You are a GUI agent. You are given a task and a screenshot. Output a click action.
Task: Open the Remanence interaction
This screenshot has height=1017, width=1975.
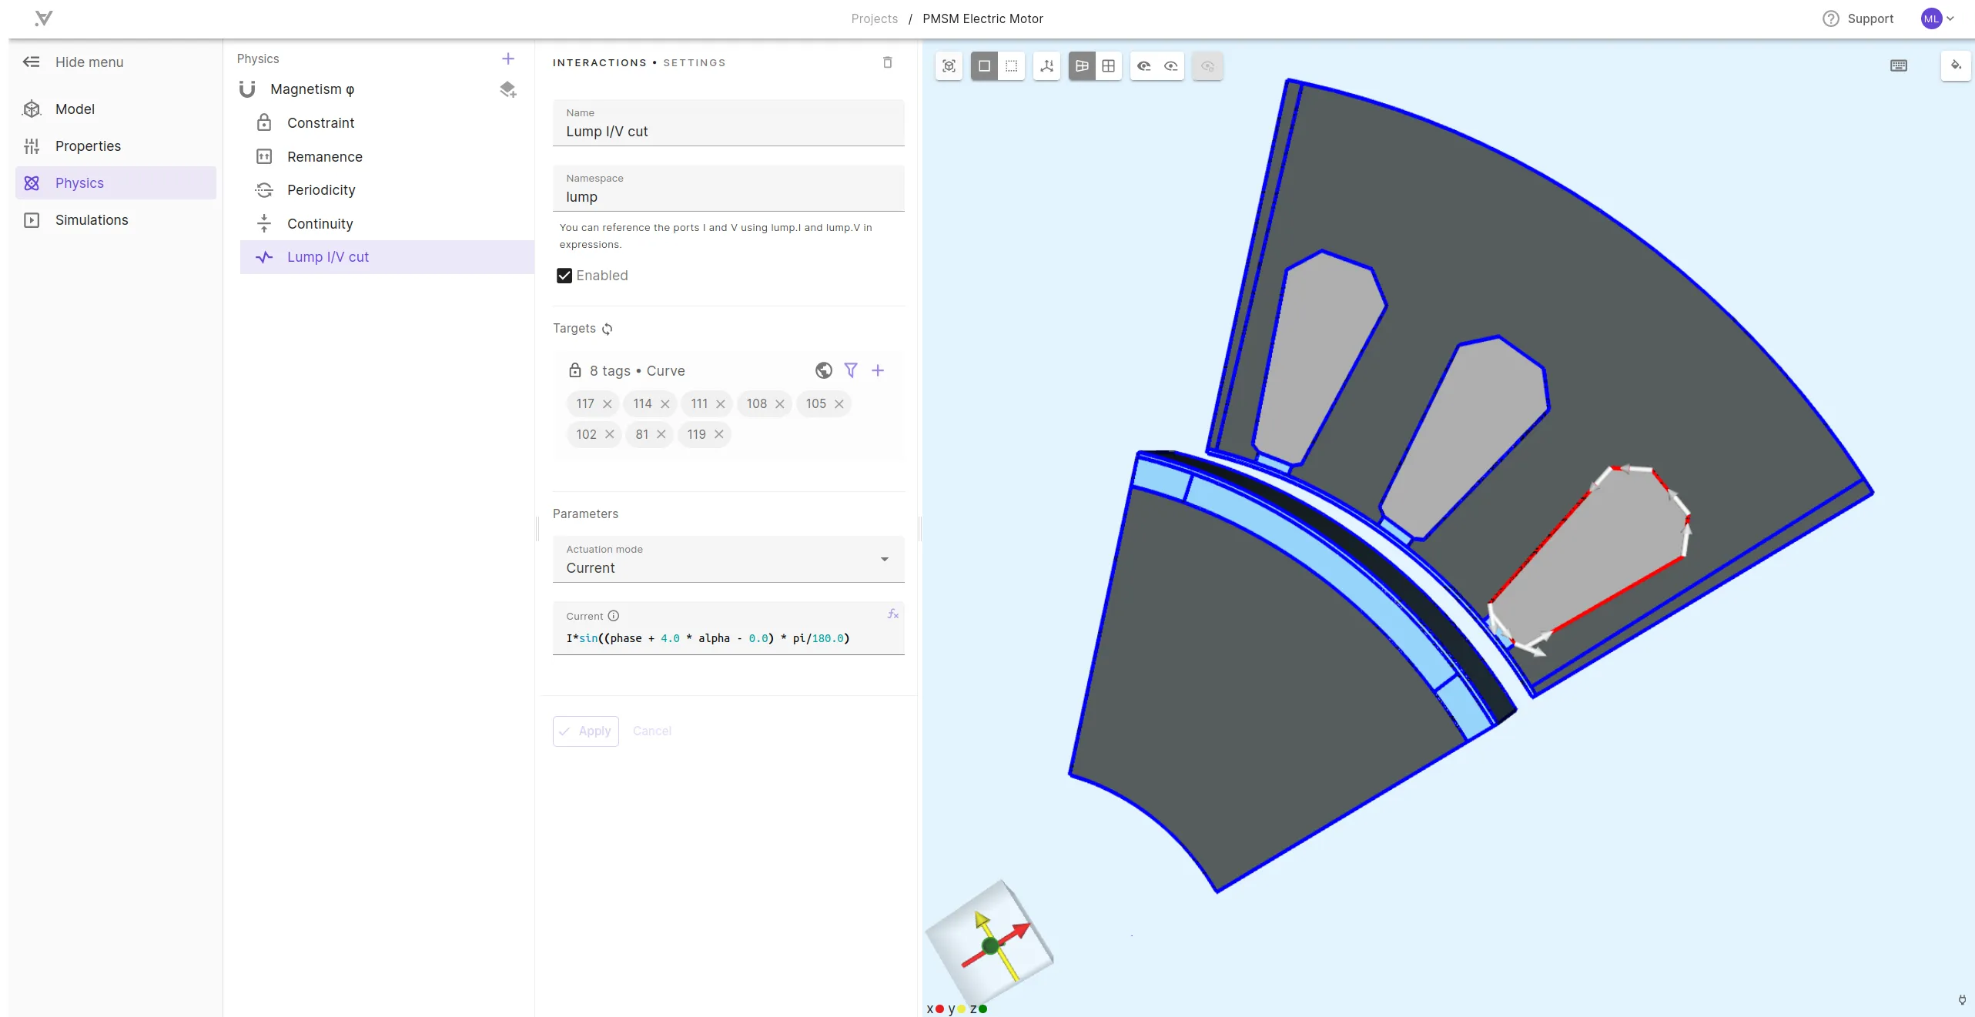[387, 157]
